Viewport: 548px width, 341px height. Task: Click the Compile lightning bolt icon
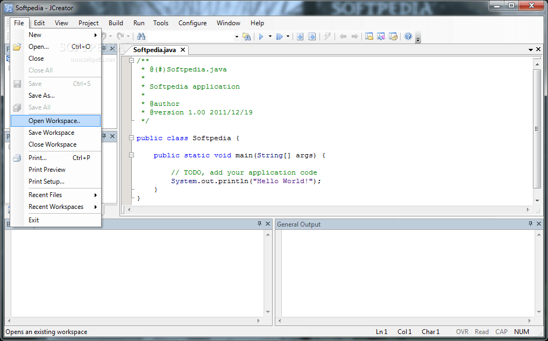327,37
